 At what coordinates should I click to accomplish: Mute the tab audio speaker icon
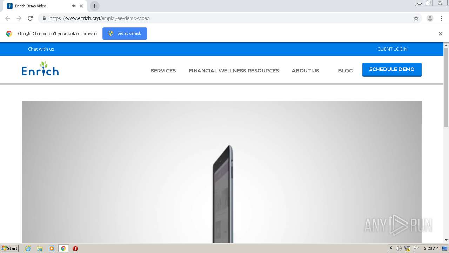pyautogui.click(x=74, y=6)
